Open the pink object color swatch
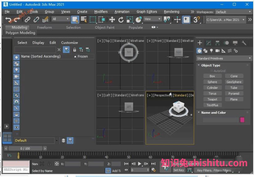The height and width of the screenshot is (177, 255). 242,120
